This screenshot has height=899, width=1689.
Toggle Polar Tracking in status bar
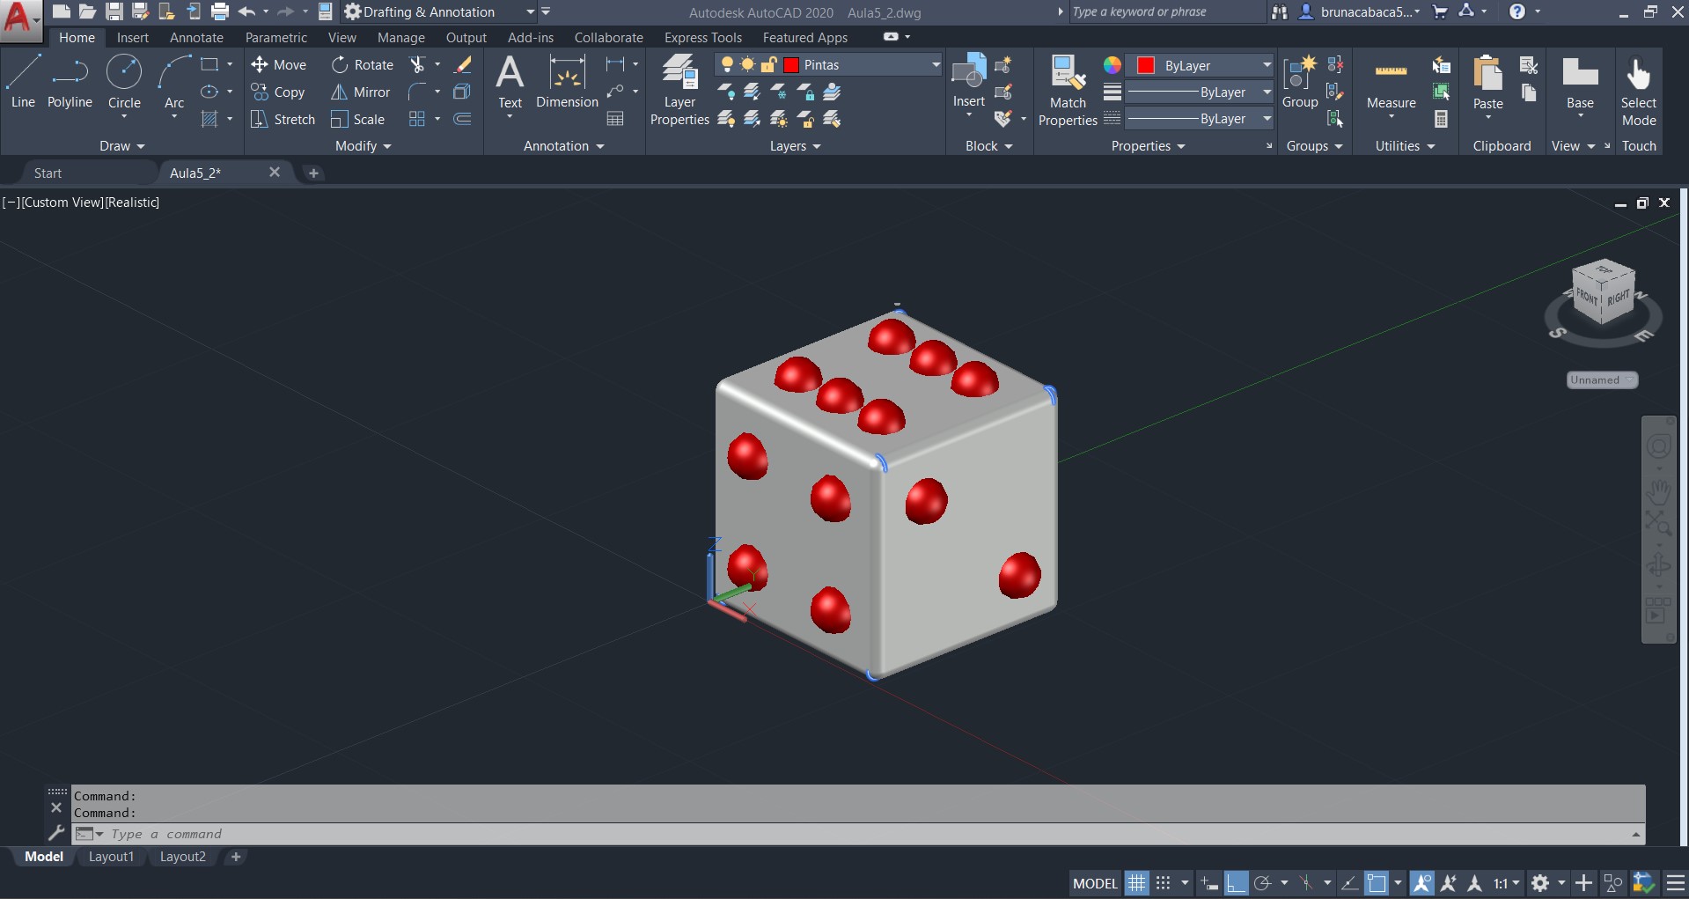(x=1263, y=883)
